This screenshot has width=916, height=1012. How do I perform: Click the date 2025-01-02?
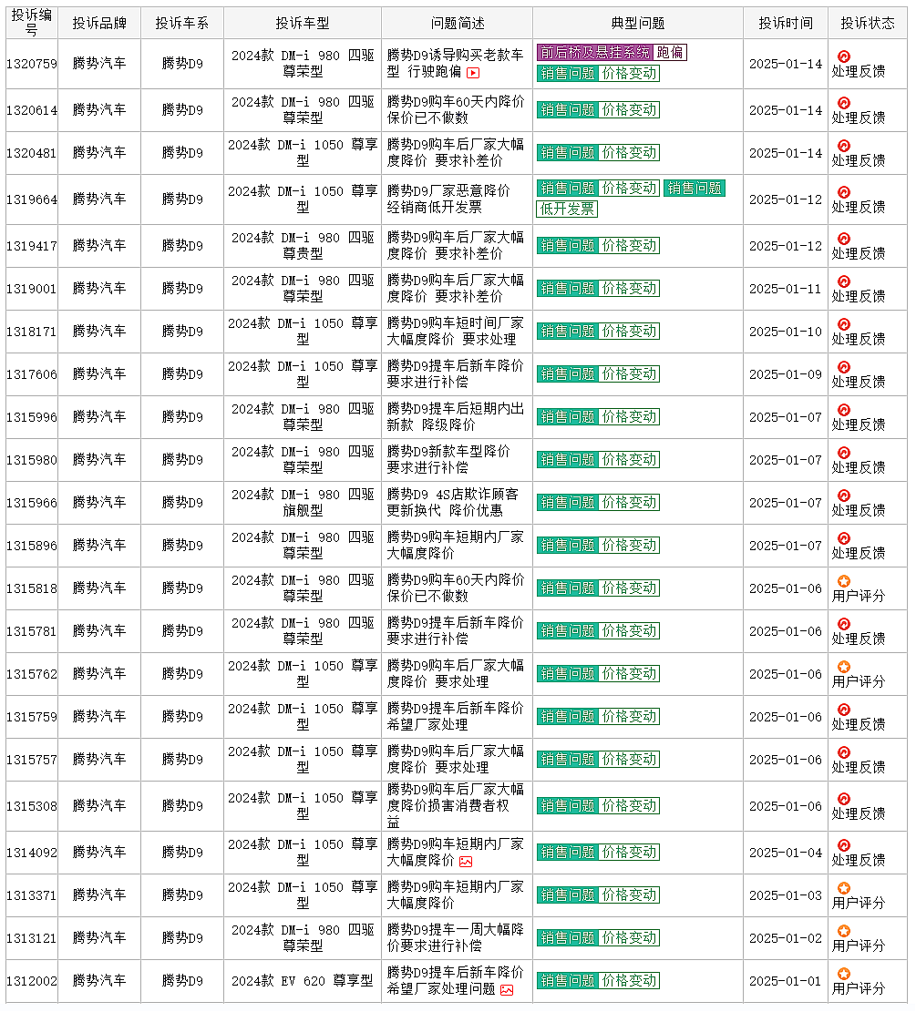click(x=785, y=938)
